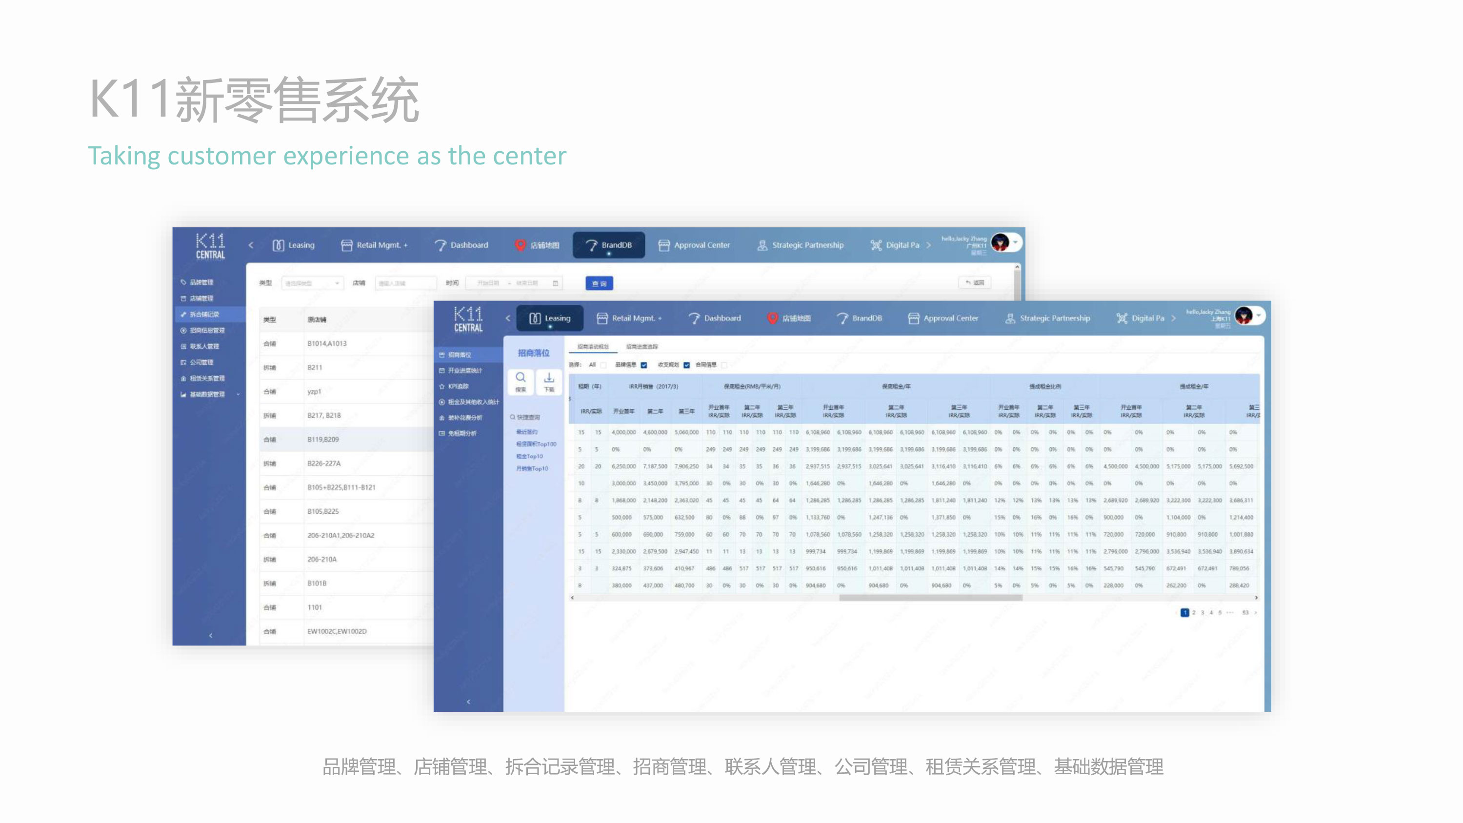
Task: Go to last page 53
Action: tap(1245, 613)
